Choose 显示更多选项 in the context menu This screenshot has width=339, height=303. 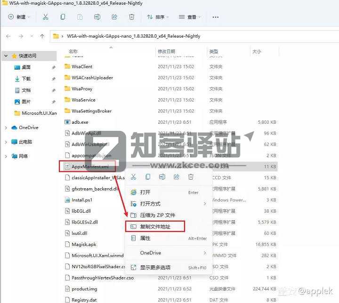(x=168, y=268)
